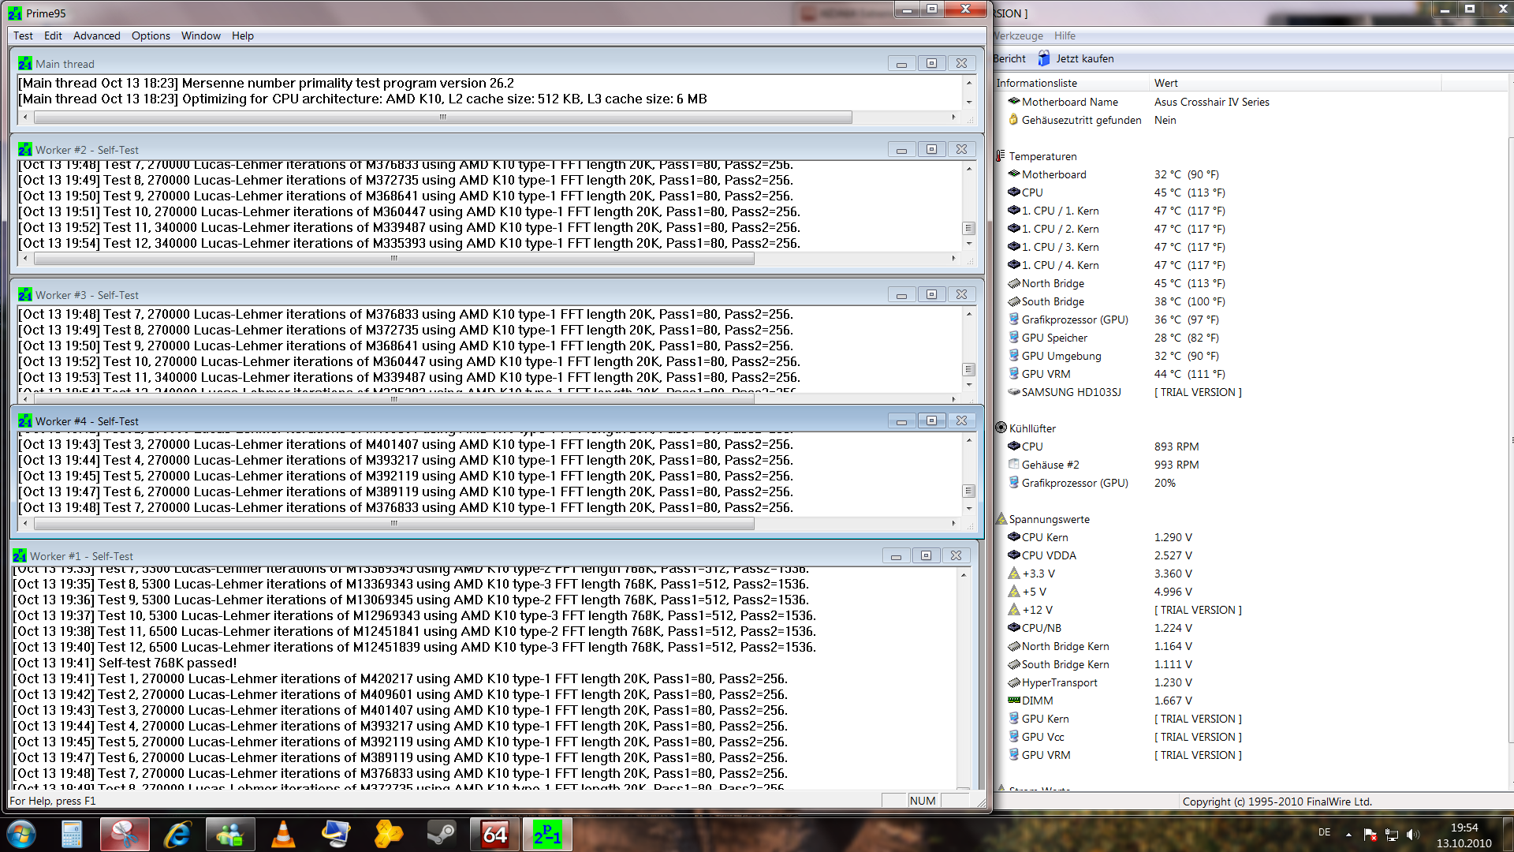
Task: Click the Snipping Tool taskbar icon
Action: (125, 834)
